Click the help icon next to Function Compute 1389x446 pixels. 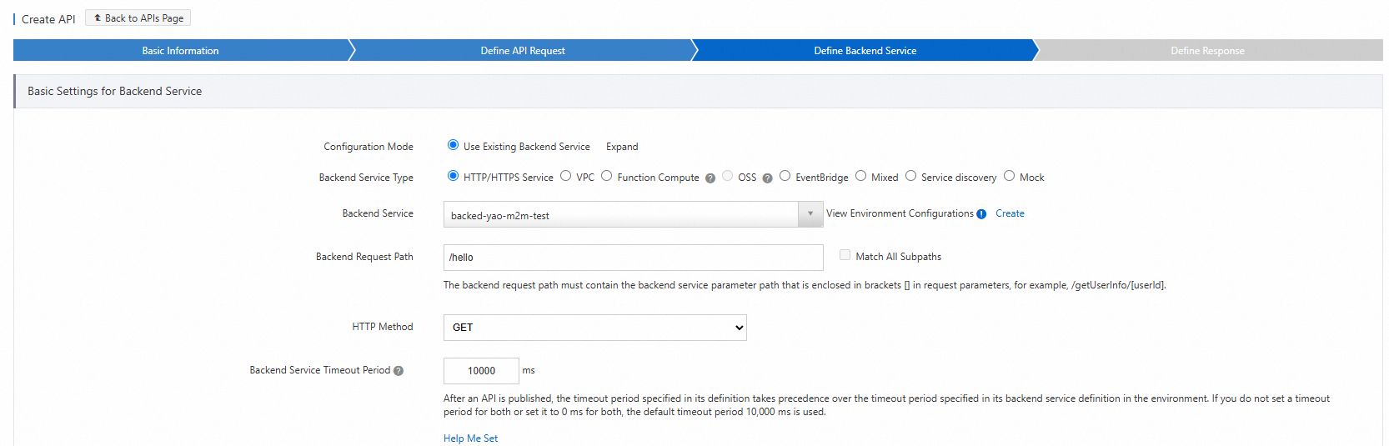(710, 178)
